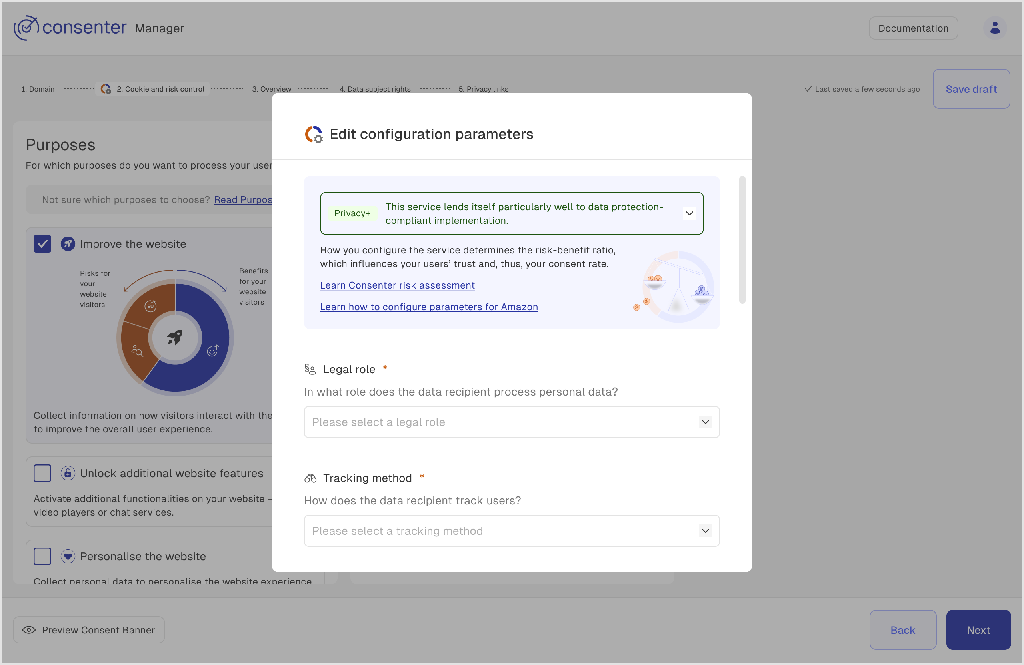Open the user profile avatar icon
Image resolution: width=1024 pixels, height=665 pixels.
(x=994, y=28)
